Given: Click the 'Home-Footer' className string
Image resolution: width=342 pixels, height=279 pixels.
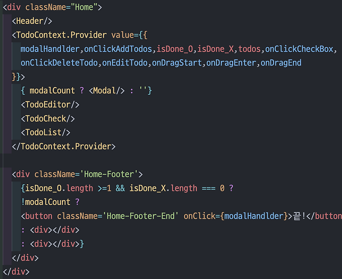Looking at the screenshot, I should tap(109, 175).
